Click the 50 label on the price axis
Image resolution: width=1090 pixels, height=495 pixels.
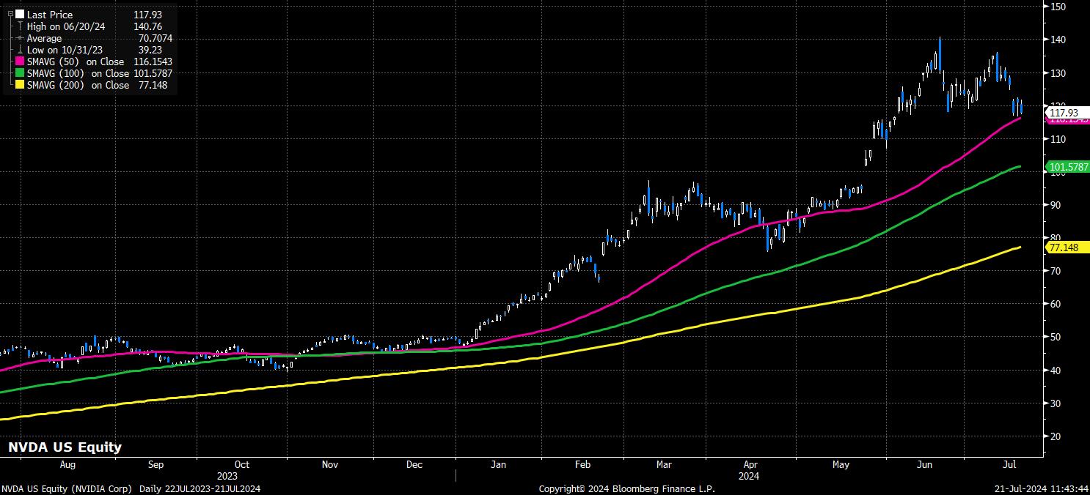point(1056,337)
